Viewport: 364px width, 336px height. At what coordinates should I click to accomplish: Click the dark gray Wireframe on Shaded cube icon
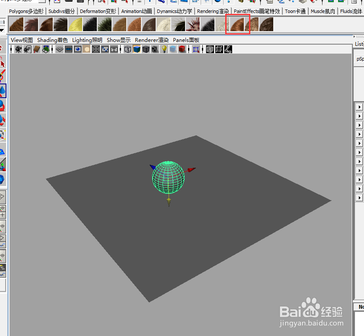(x=146, y=49)
